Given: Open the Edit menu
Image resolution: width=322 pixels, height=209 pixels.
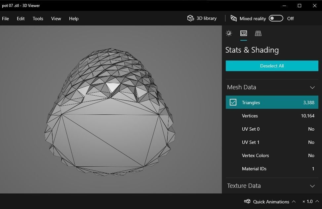Looking at the screenshot, I should pos(21,19).
